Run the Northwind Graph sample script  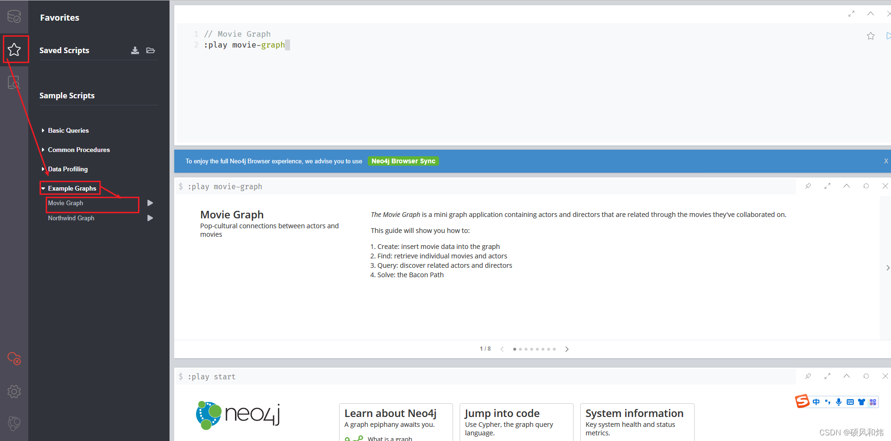tap(150, 218)
